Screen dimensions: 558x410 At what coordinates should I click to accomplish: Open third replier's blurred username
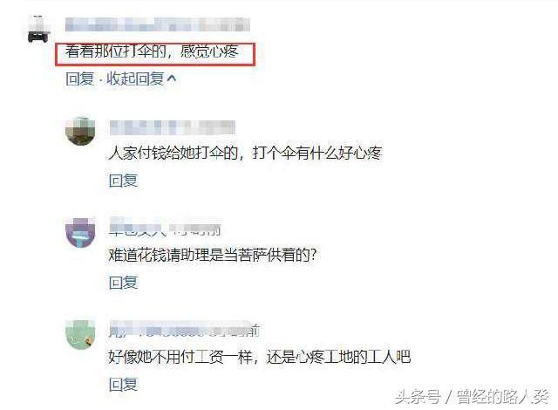(184, 330)
